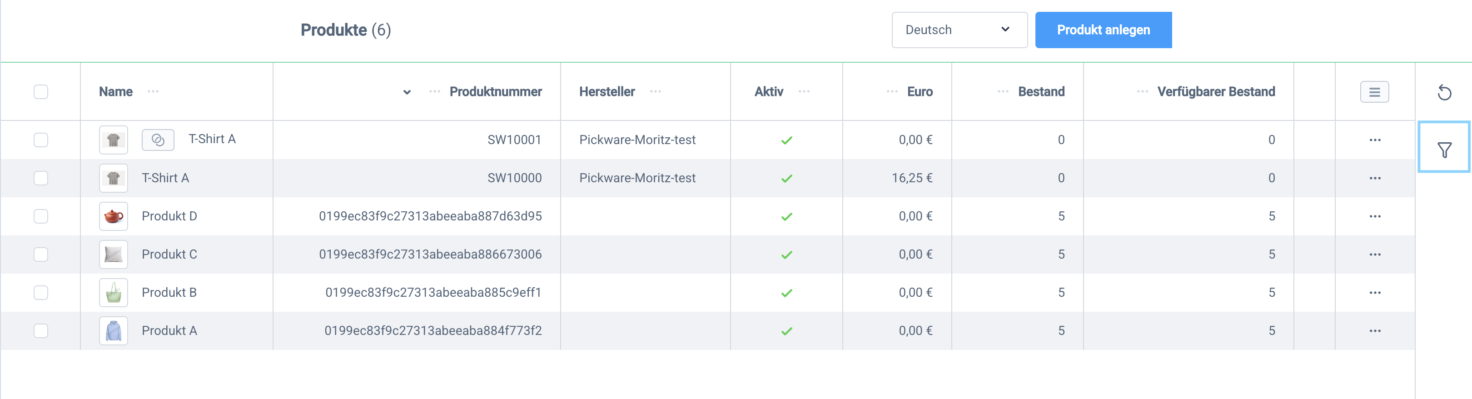The height and width of the screenshot is (399, 1472).
Task: Click the Produkt A hoodie thumbnail
Action: (113, 331)
